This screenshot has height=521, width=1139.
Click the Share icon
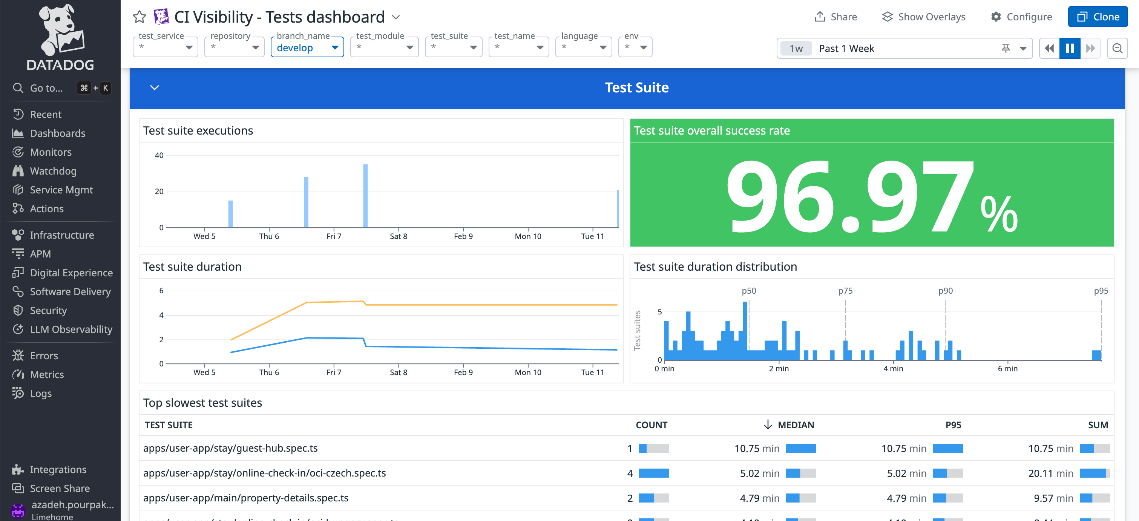(820, 16)
